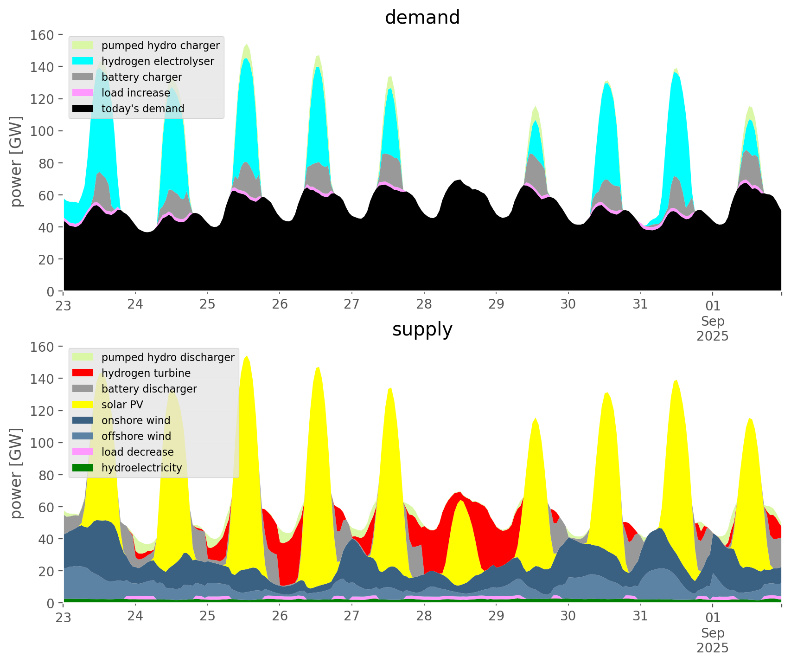Click the "load decrease" legend label
Viewport: 791px width, 664px height.
coord(138,452)
